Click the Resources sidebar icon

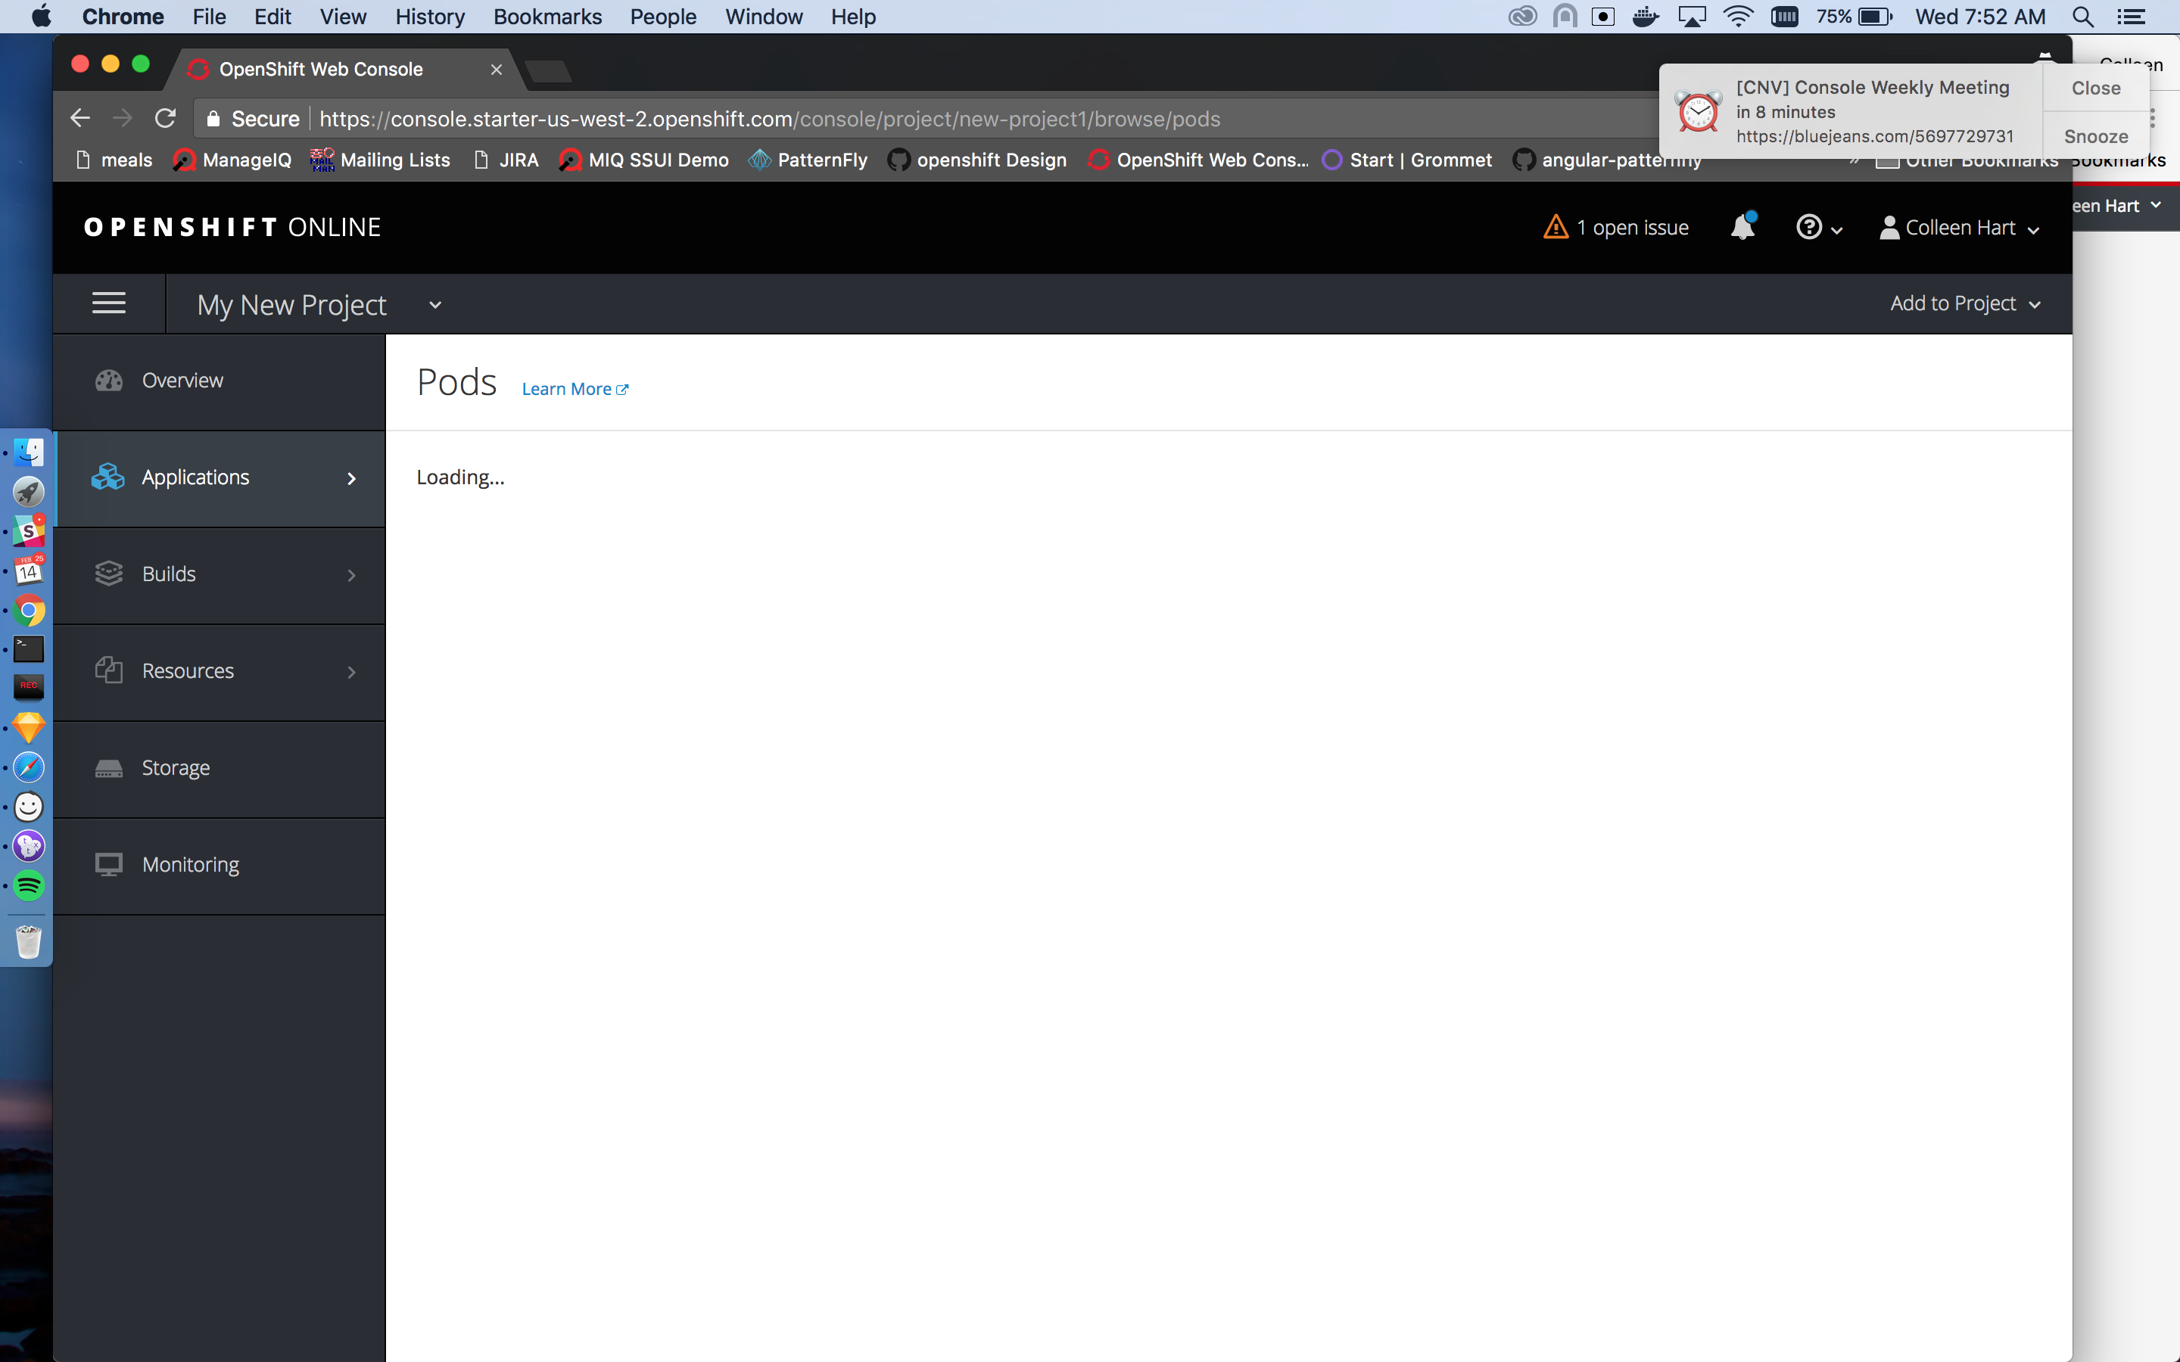pyautogui.click(x=108, y=670)
